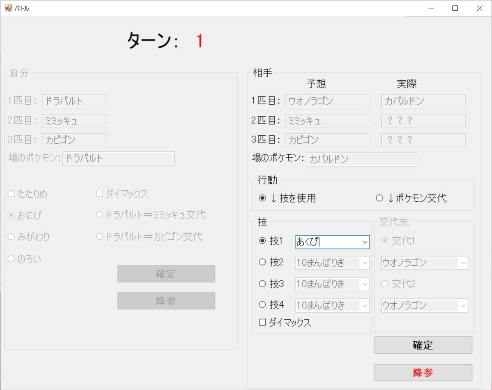Image resolution: width=492 pixels, height=390 pixels.
Task: Click the 交代先 group label
Action: [x=394, y=222]
